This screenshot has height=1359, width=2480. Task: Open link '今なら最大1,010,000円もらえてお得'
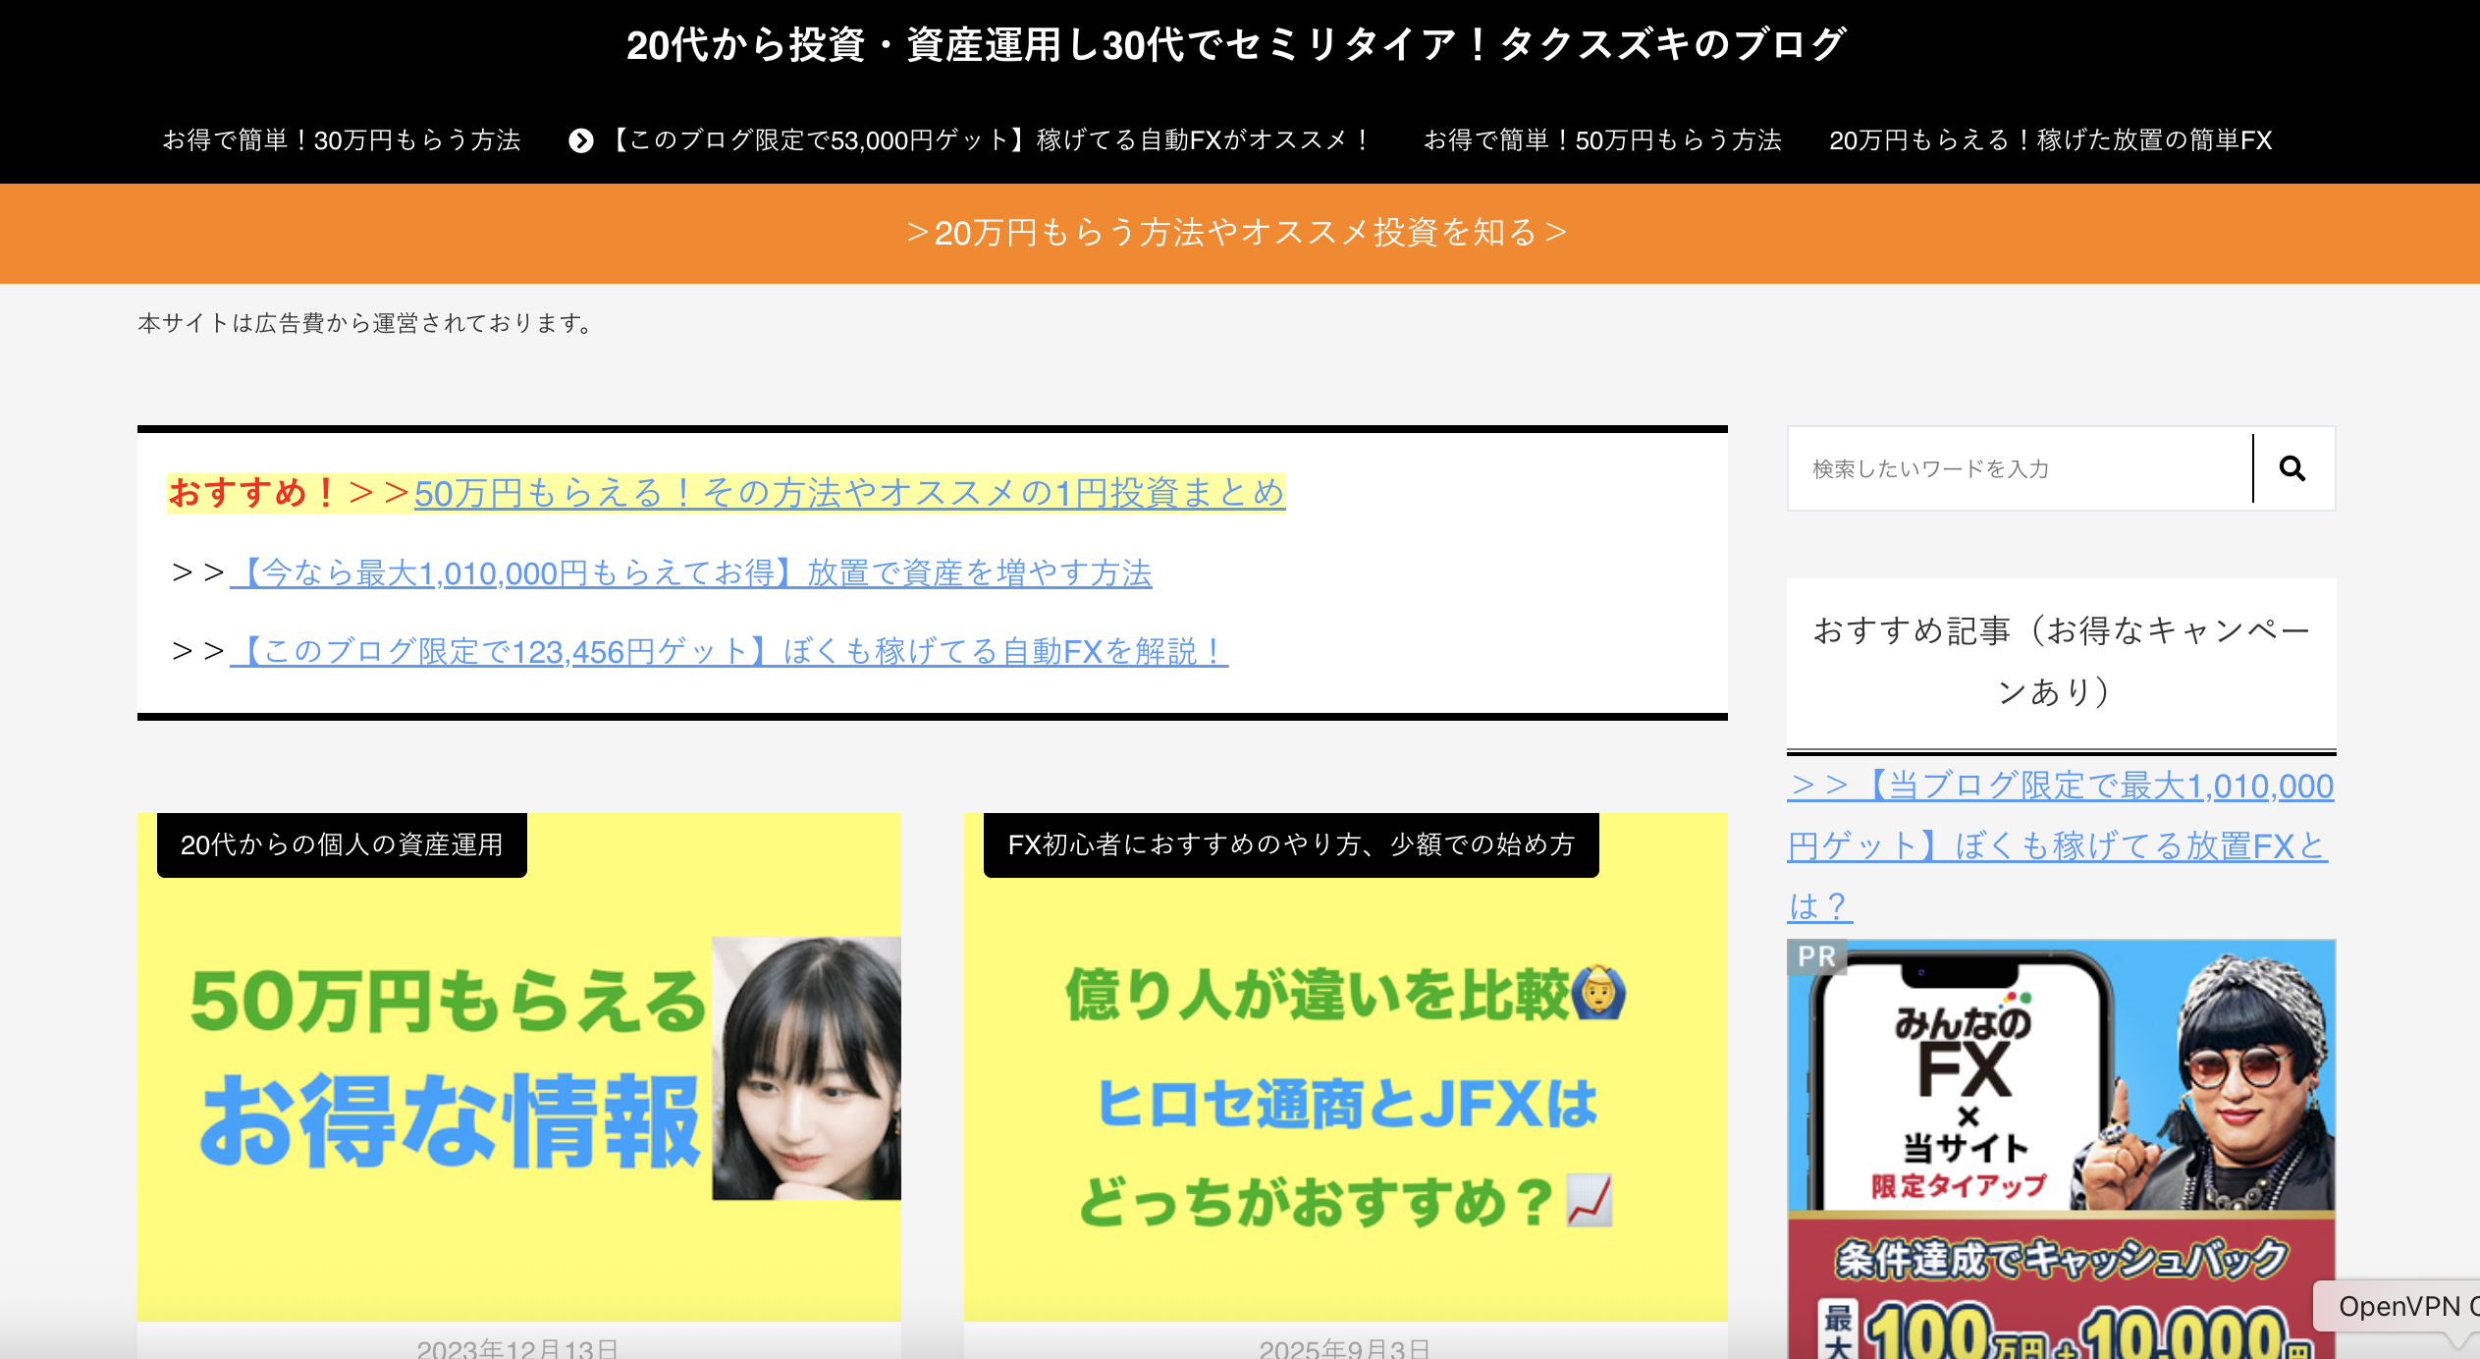pyautogui.click(x=691, y=572)
